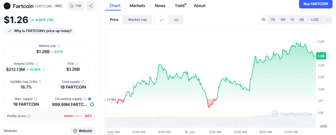
Task: Select the All time range
Action: (302, 20)
